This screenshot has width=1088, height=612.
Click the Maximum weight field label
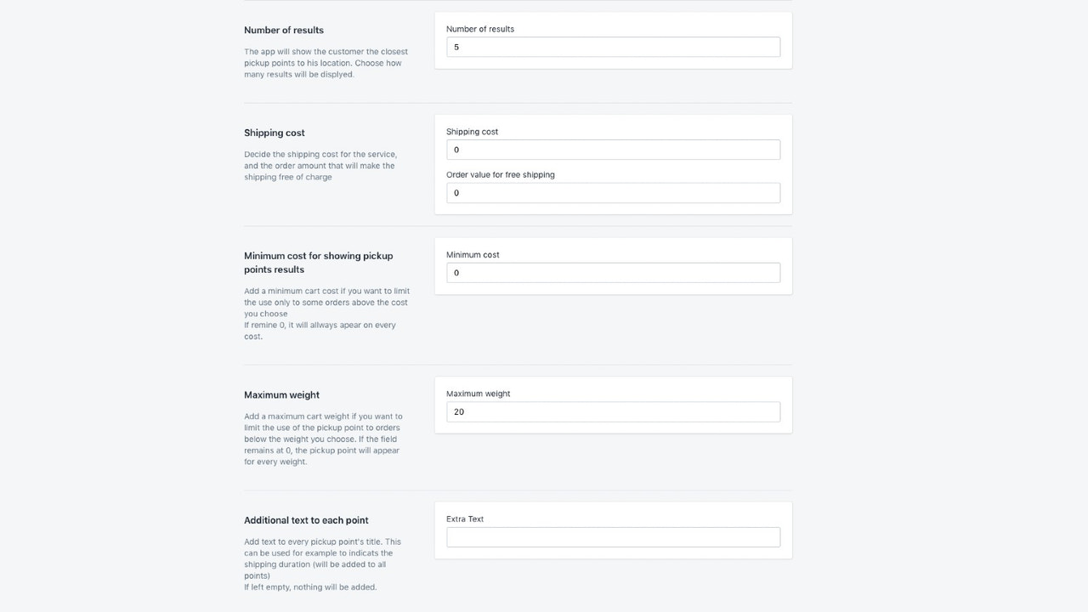[x=479, y=394]
